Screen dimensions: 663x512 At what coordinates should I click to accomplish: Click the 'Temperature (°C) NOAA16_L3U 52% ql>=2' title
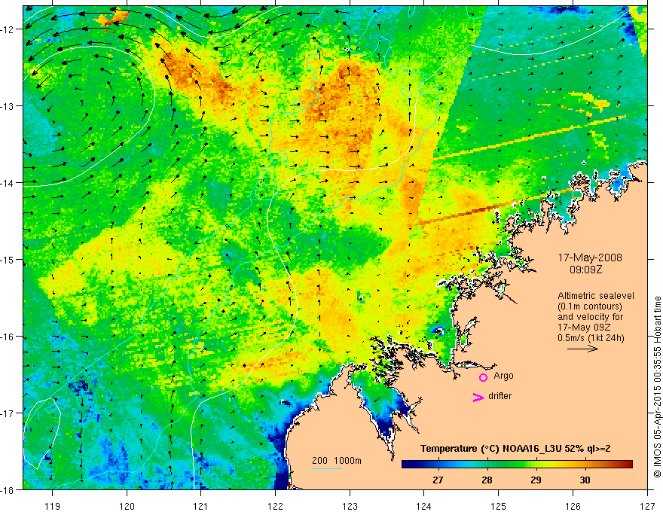(515, 449)
